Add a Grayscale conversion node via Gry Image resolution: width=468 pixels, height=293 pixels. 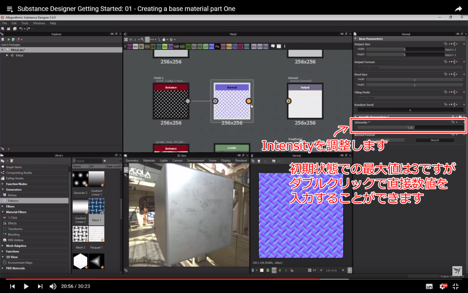point(195,46)
